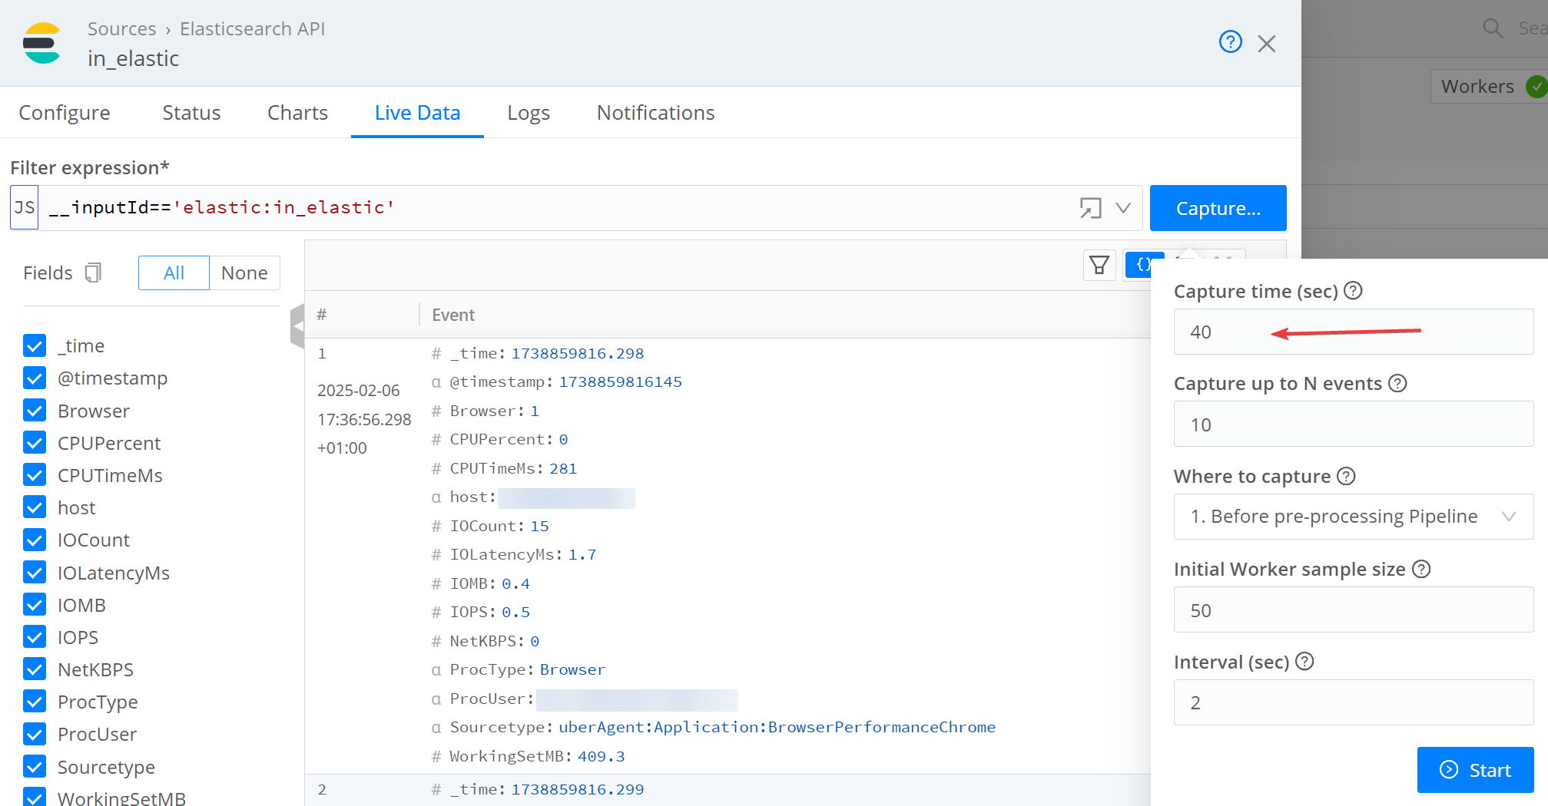Click the search magnifier in background window
This screenshot has width=1548, height=806.
1493,29
